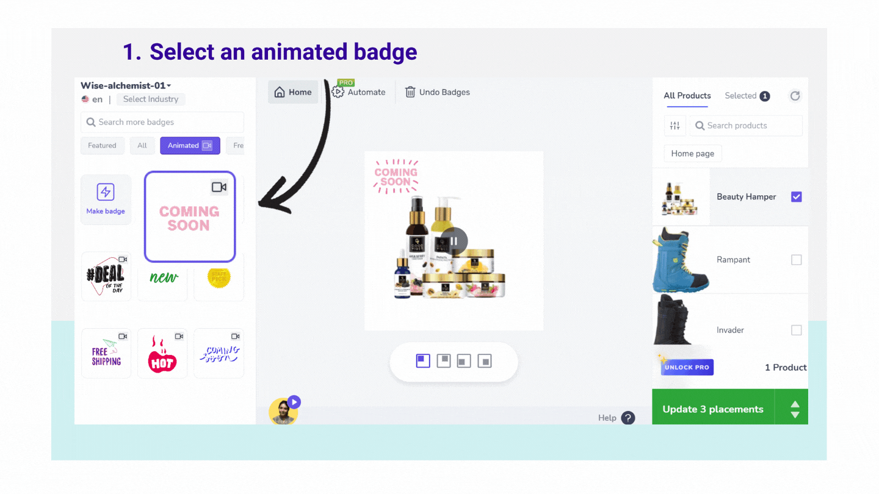Pause the preview animation

[x=454, y=241]
